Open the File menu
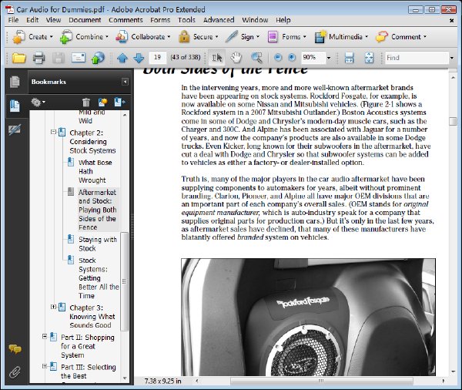Image resolution: width=462 pixels, height=390 pixels. tap(13, 20)
